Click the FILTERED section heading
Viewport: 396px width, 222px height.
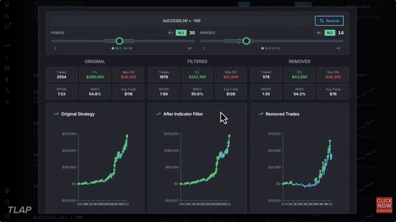pos(197,62)
